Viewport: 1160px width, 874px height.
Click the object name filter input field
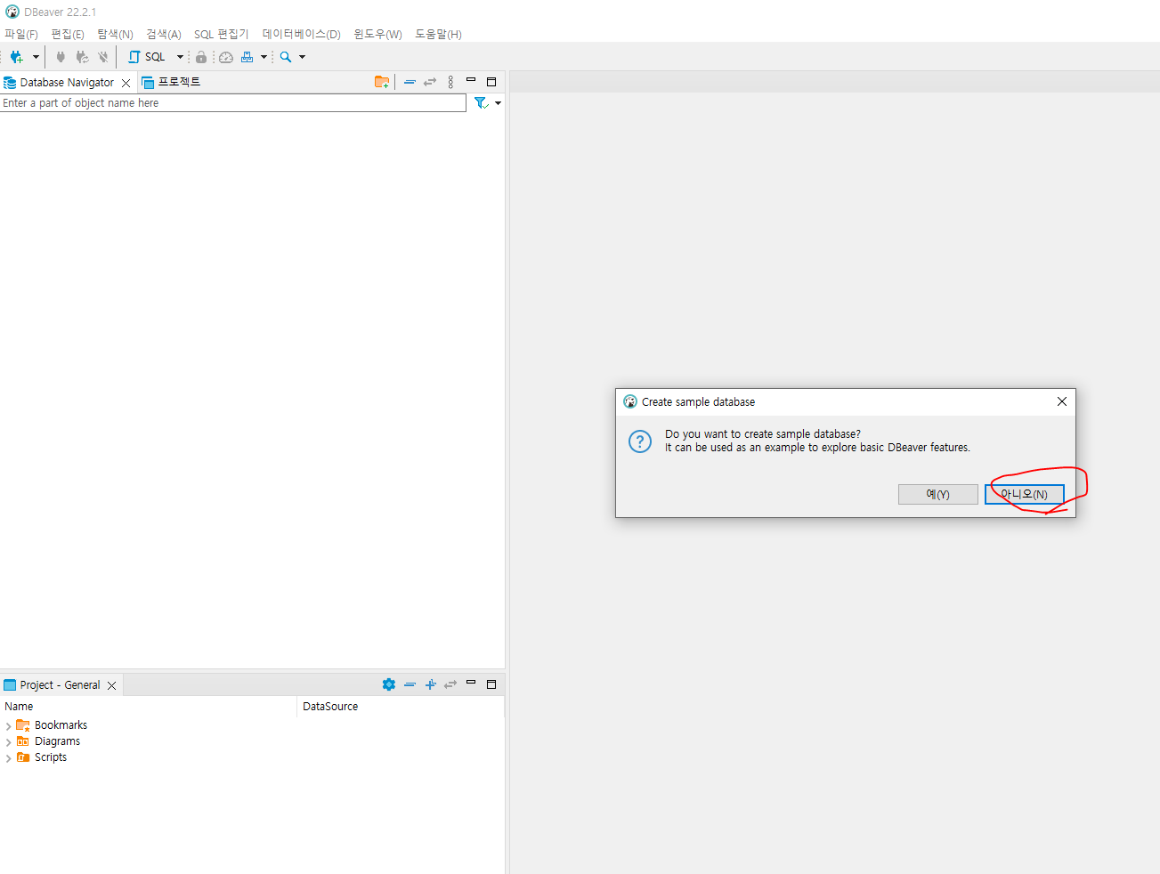[233, 103]
